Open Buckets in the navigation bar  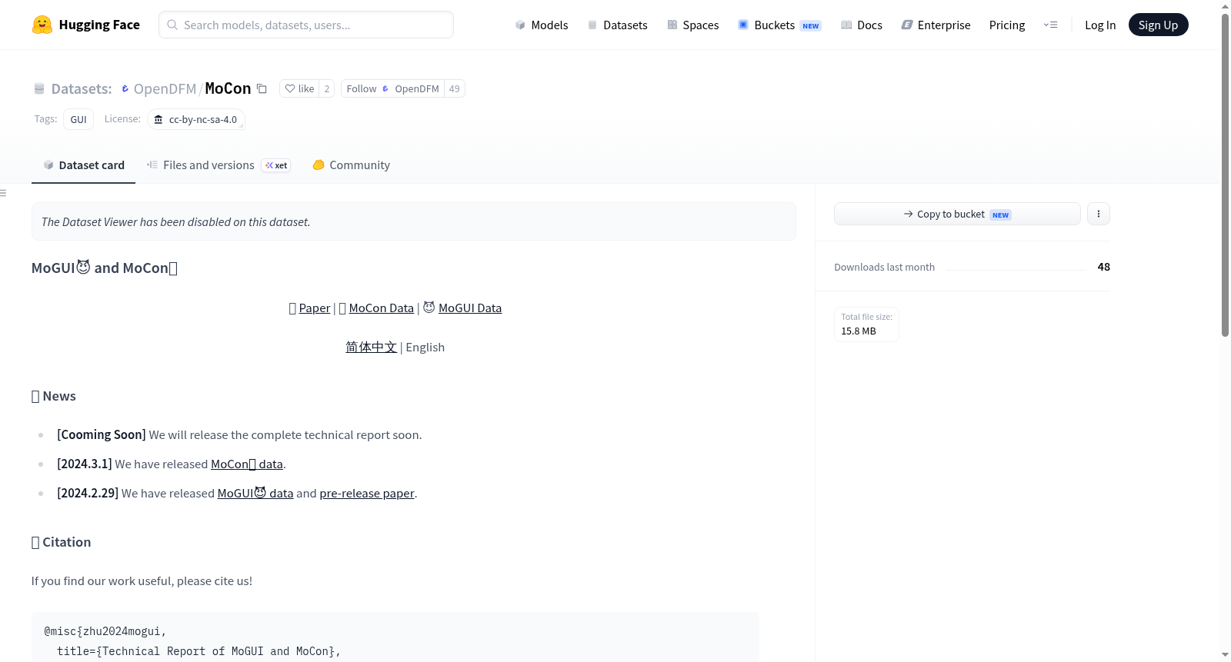coord(779,25)
